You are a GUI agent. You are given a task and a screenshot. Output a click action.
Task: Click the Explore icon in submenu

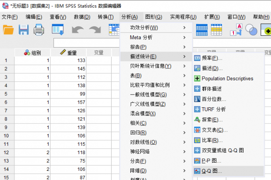[197, 120]
